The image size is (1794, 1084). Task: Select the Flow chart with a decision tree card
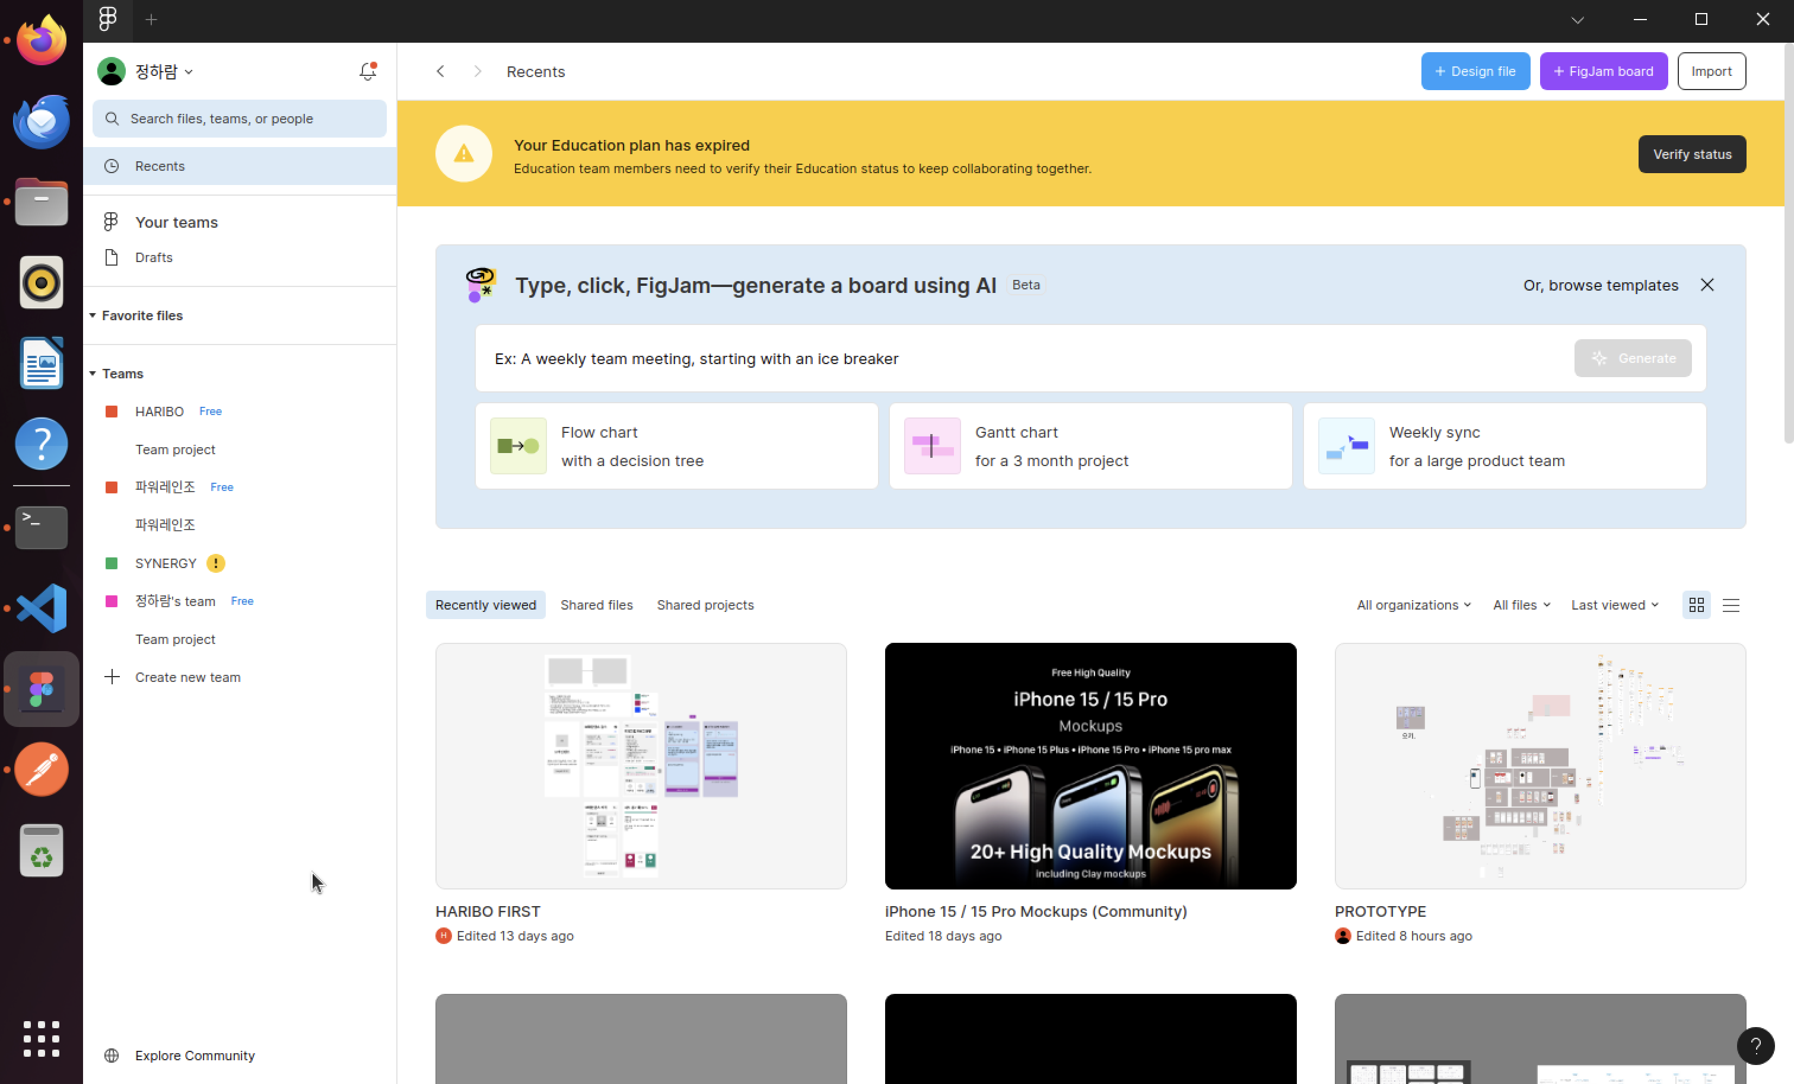pos(677,447)
